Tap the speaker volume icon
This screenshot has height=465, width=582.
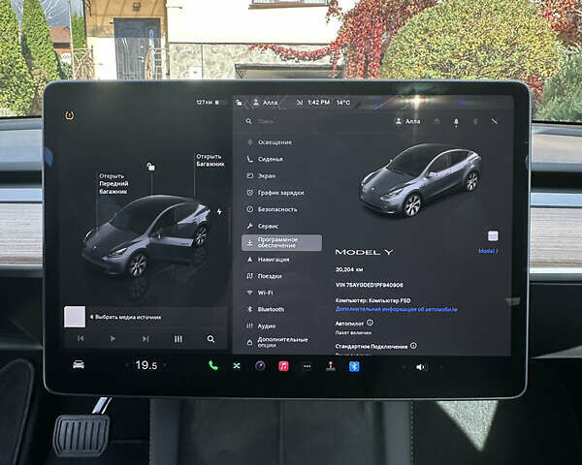click(x=421, y=367)
